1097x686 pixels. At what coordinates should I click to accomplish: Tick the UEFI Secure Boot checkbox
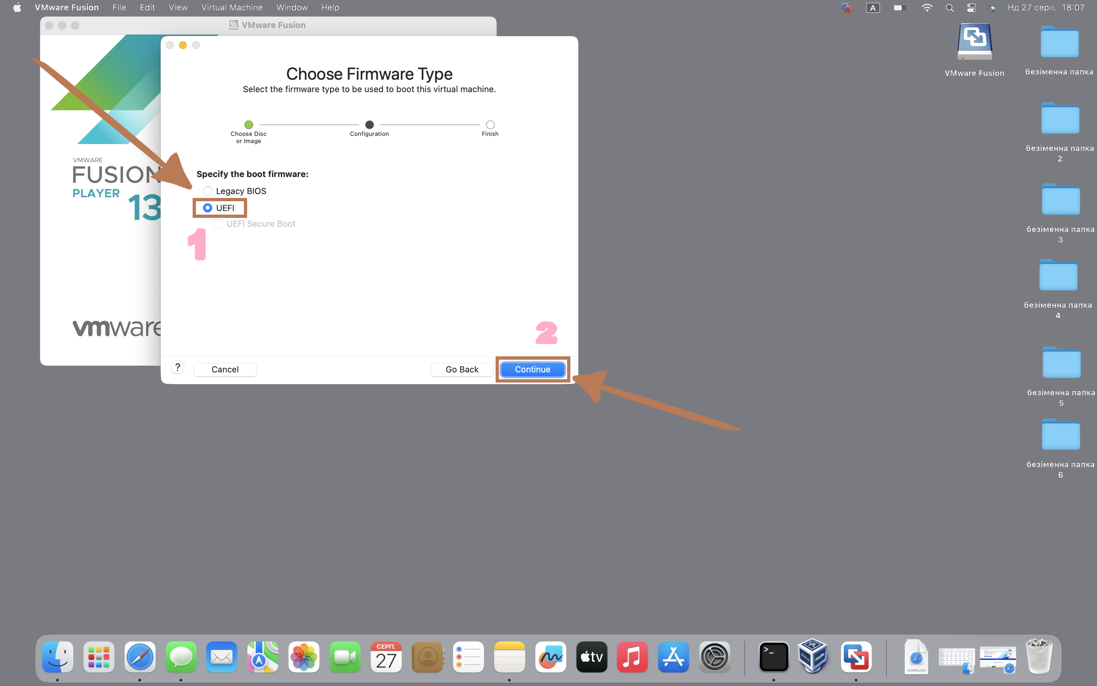218,224
